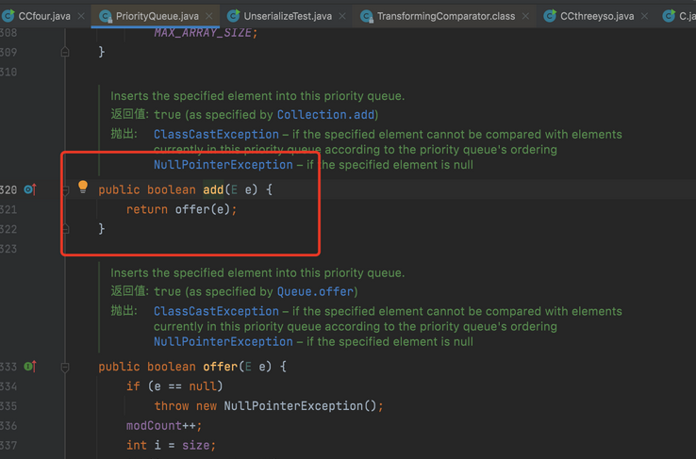Collapse the offer method fold marker at line 333
The height and width of the screenshot is (459, 696).
pyautogui.click(x=65, y=368)
